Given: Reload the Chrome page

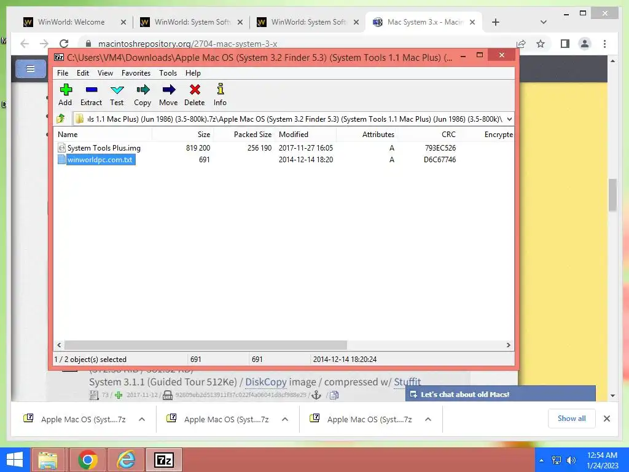Looking at the screenshot, I should point(64,44).
